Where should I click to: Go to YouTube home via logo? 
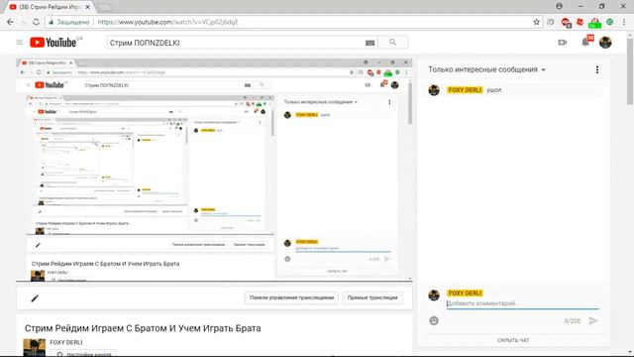53,42
